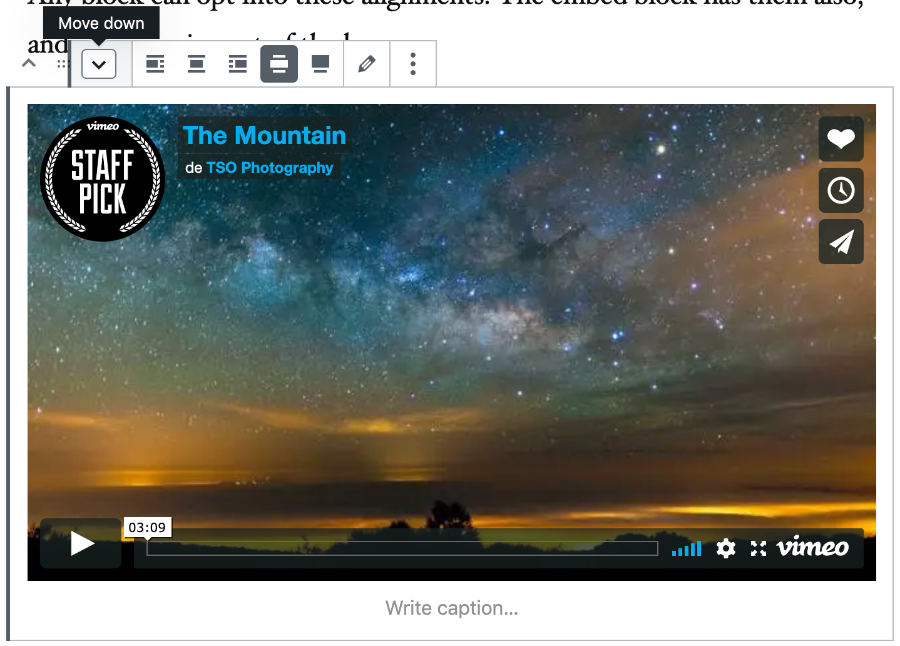Click the pencil Edit URL icon
The height and width of the screenshot is (646, 900).
point(367,64)
